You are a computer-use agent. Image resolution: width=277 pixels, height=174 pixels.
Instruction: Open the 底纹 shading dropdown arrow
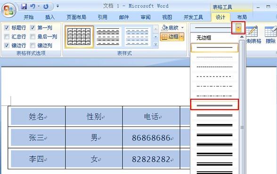pyautogui.click(x=182, y=27)
